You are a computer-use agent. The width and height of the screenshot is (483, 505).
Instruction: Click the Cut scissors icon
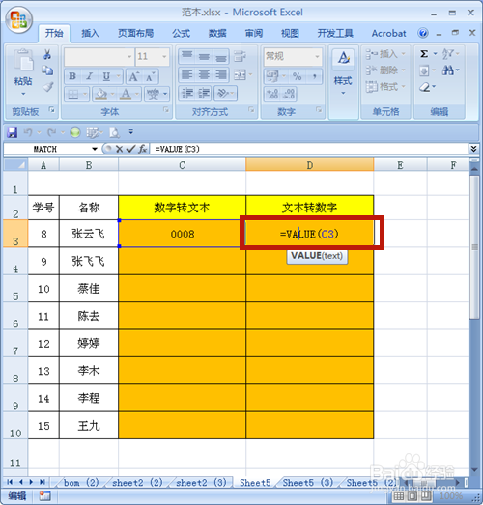click(47, 54)
